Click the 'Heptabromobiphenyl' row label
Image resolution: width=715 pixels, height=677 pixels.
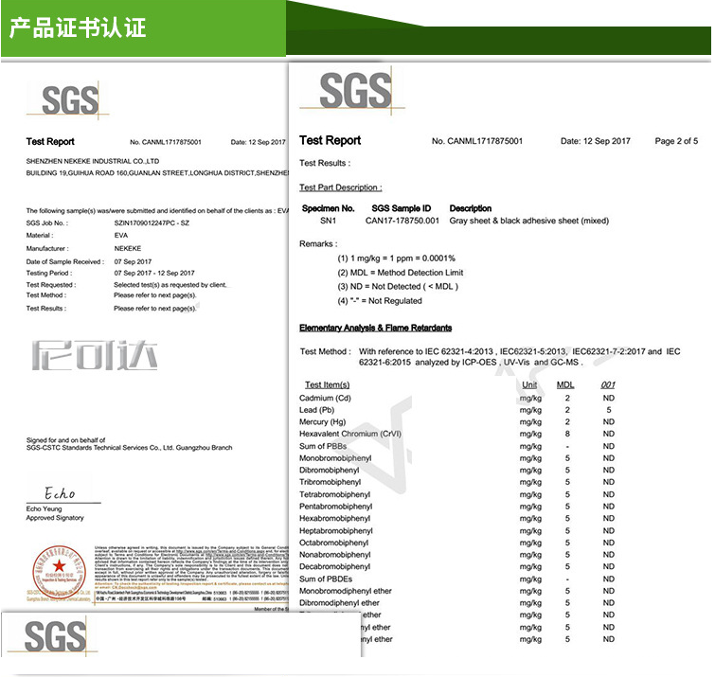[336, 530]
